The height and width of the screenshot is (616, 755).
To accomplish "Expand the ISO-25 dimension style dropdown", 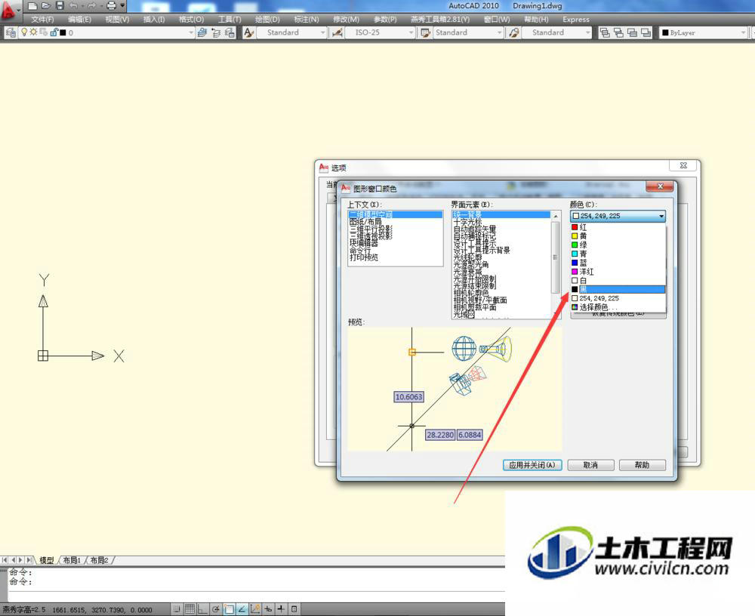I will pos(411,32).
